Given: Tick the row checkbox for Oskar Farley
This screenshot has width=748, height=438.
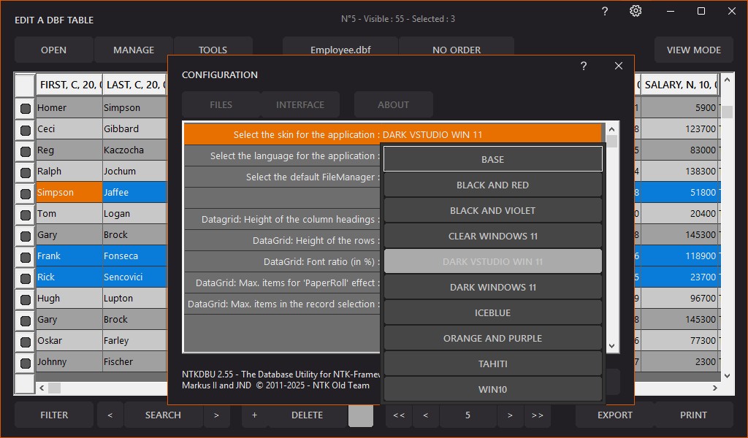Looking at the screenshot, I should pyautogui.click(x=26, y=342).
